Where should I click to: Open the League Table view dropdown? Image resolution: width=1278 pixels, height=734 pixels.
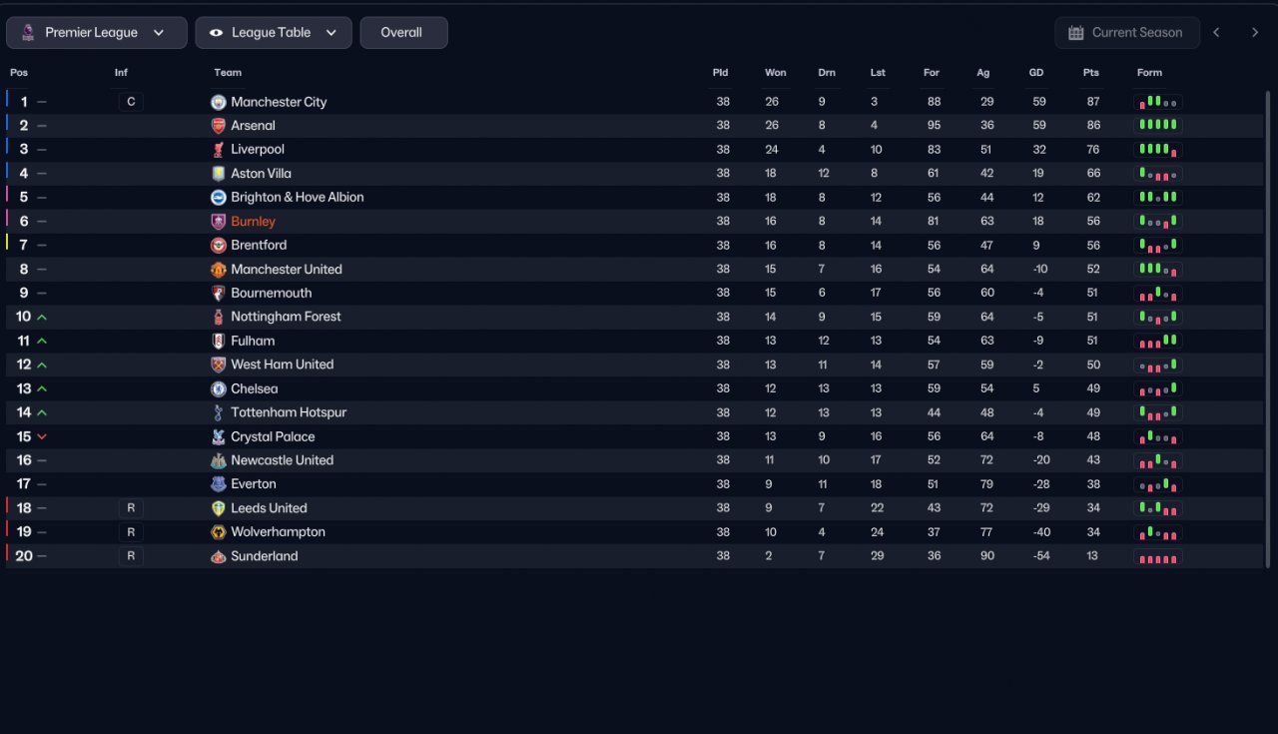coord(274,33)
